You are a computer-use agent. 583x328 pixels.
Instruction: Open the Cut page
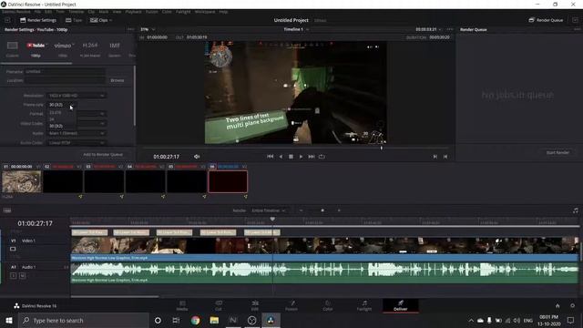(219, 306)
